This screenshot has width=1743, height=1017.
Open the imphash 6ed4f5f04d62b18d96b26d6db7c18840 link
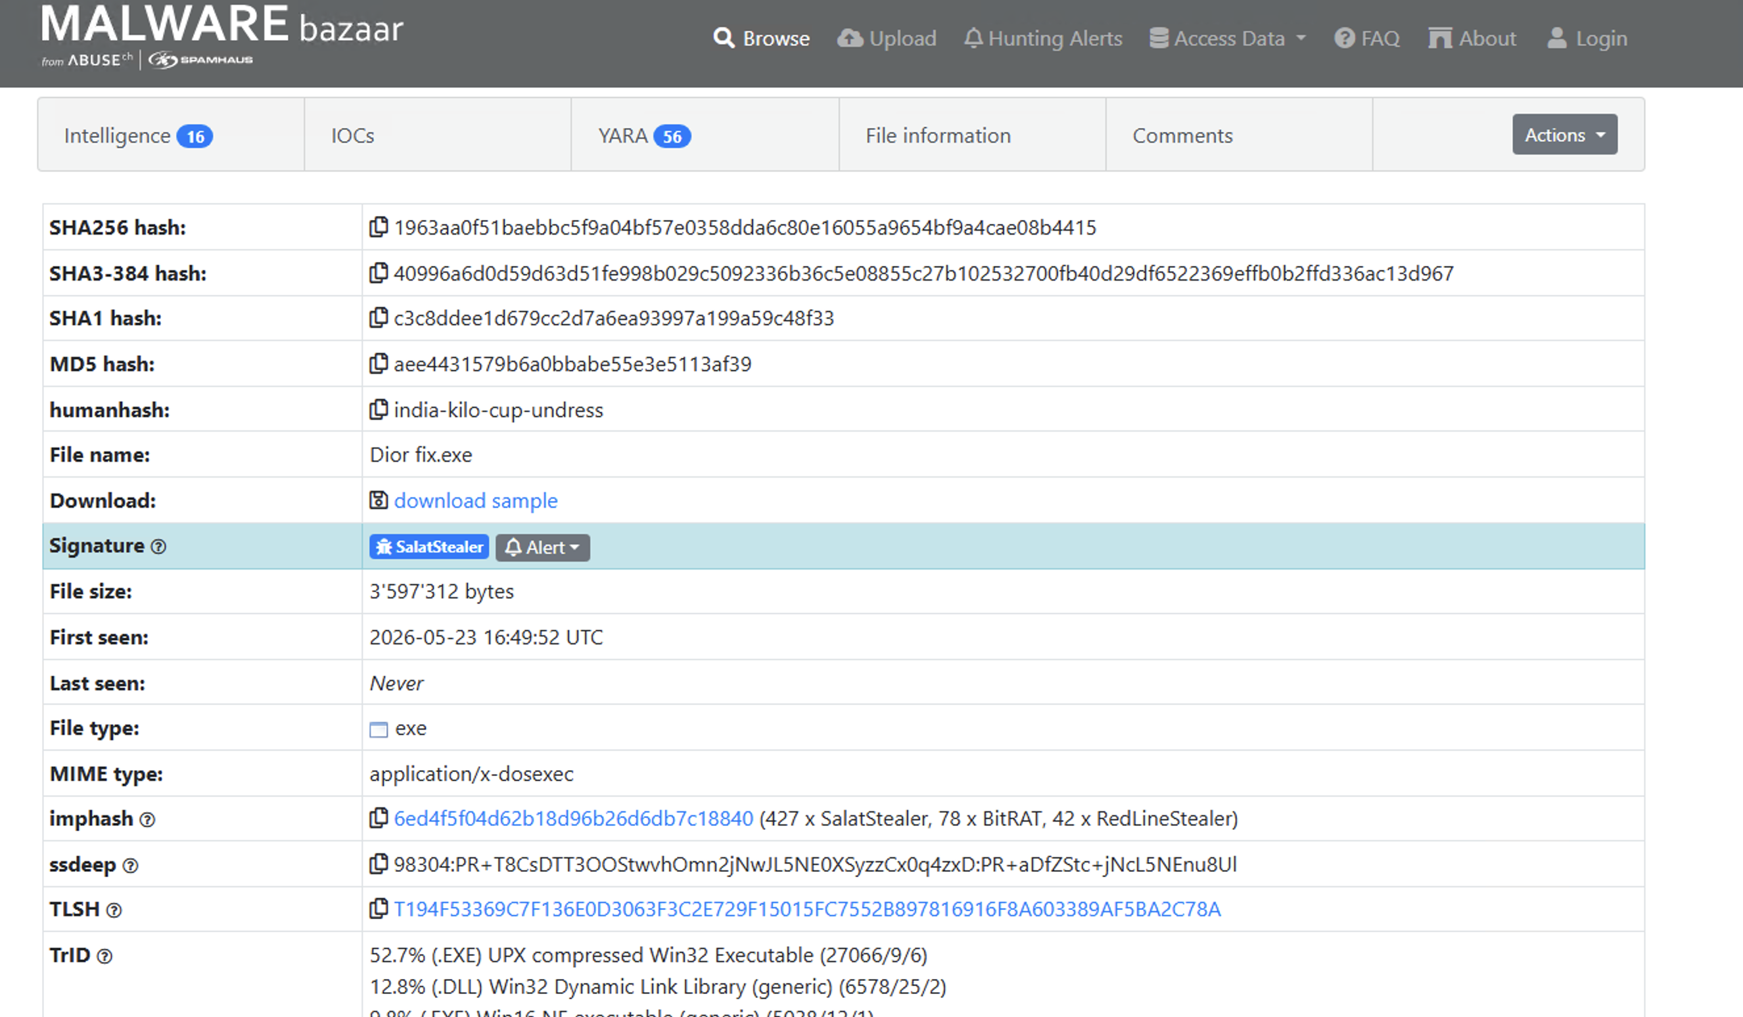[572, 819]
